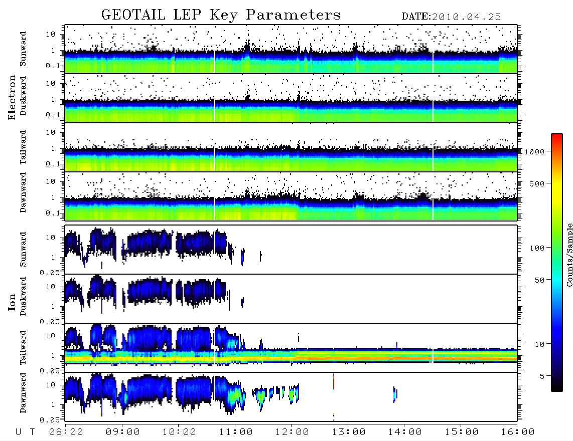
Task: Click the Ion Dawnward panel label
Action: point(23,393)
